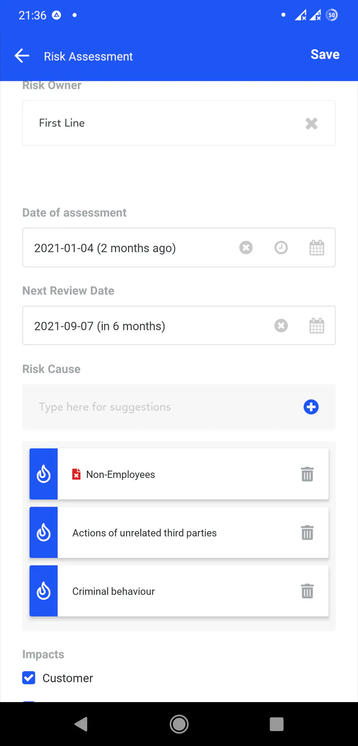
Task: Set assessment date to now via clock icon
Action: point(281,247)
